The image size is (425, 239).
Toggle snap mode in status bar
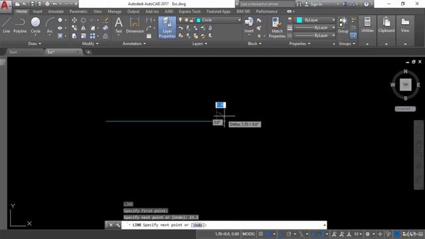pyautogui.click(x=268, y=234)
